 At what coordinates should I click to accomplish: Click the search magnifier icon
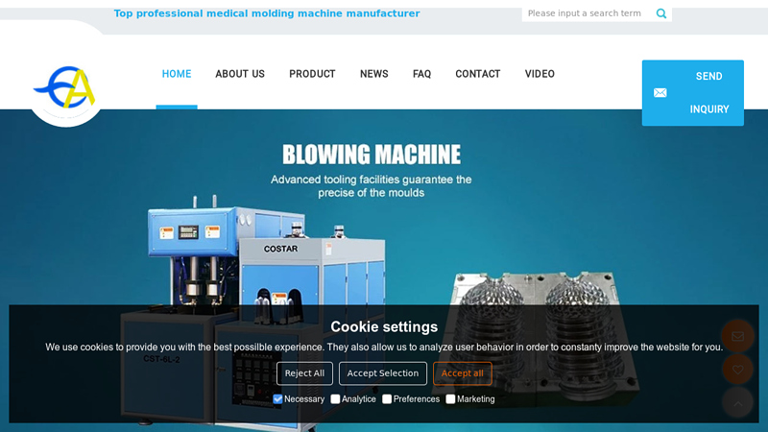(661, 13)
